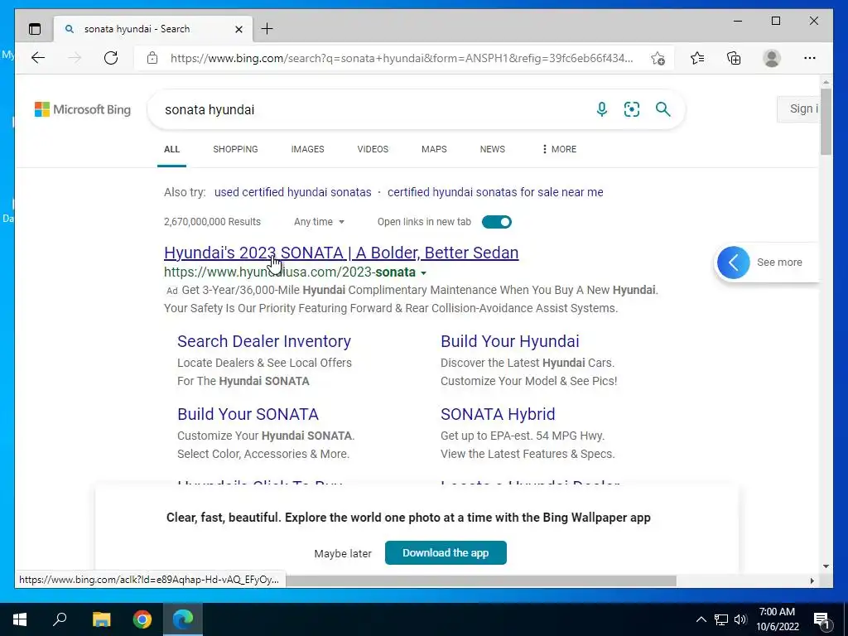Screen dimensions: 848x636
Task: Open the MORE search categories menu
Action: click(x=559, y=149)
